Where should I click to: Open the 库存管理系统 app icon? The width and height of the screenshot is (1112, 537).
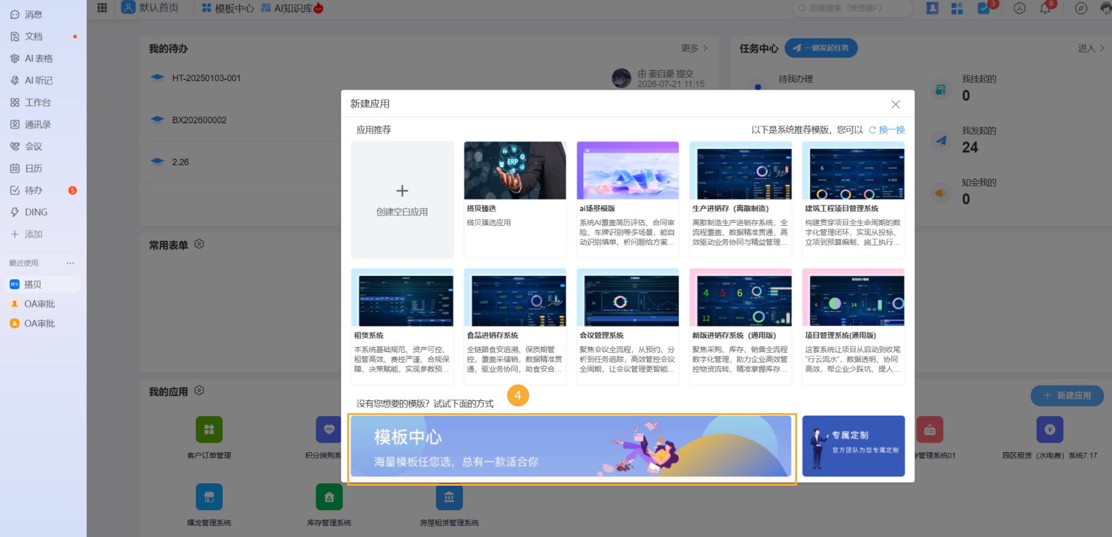(329, 497)
